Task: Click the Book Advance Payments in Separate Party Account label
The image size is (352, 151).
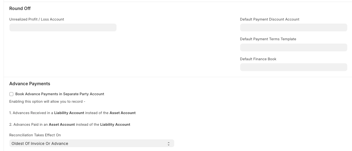Action: pos(60,94)
